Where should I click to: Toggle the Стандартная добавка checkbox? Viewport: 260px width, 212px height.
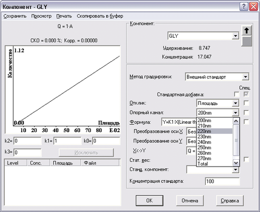click(237, 95)
